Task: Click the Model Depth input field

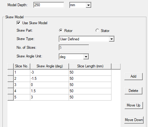Action: pos(49,5)
